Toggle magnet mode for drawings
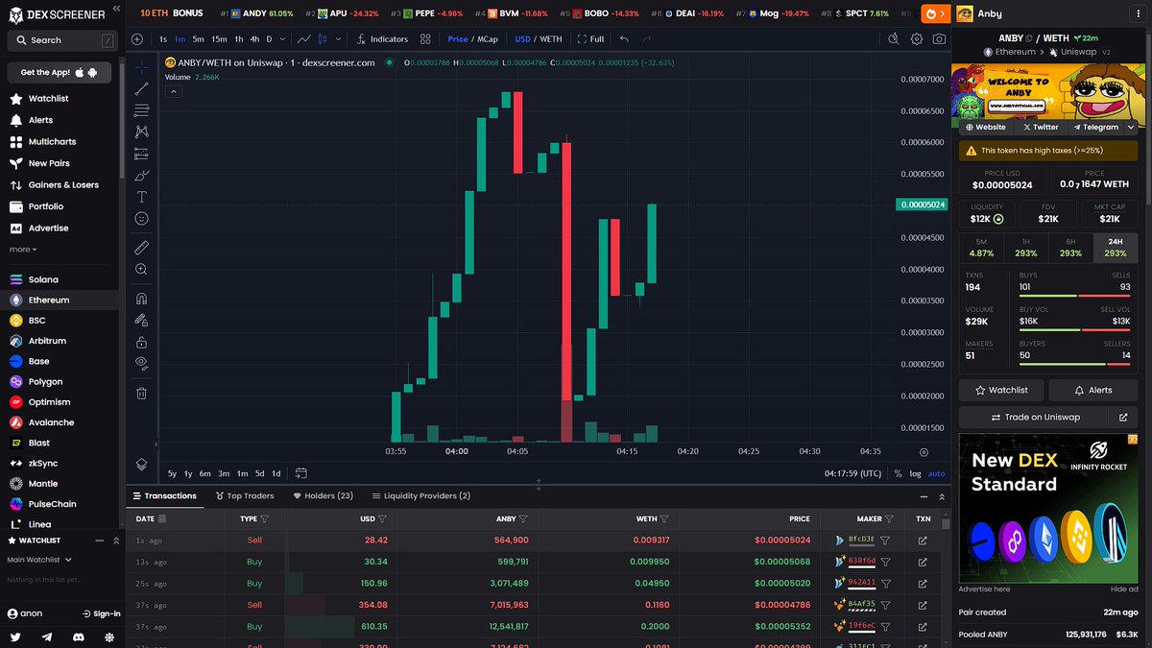Viewport: 1152px width, 648px height. click(141, 299)
